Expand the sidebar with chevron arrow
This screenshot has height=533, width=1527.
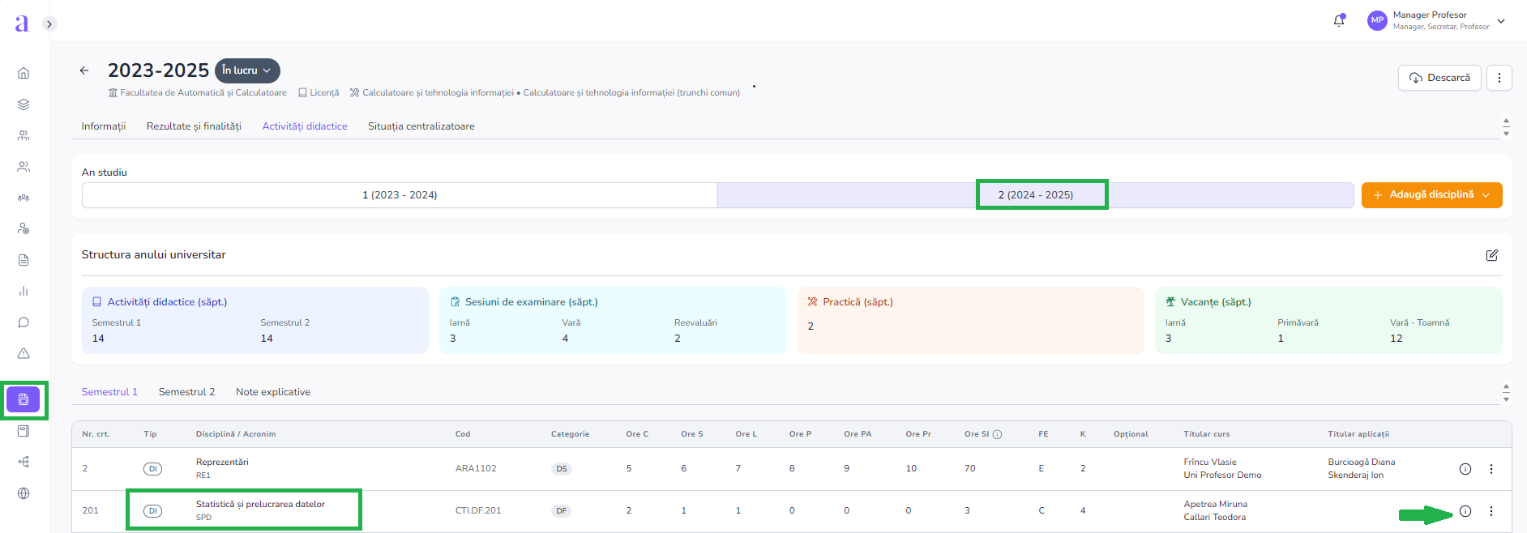click(49, 24)
